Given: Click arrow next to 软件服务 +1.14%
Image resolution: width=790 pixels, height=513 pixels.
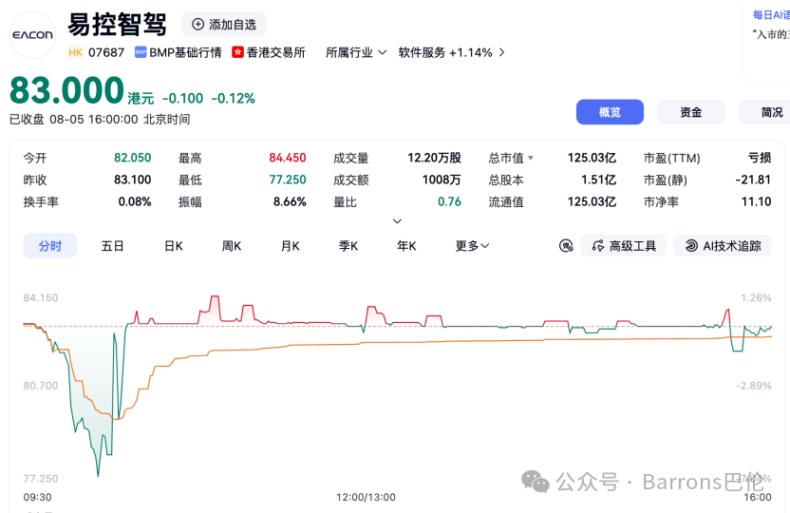Looking at the screenshot, I should 501,52.
